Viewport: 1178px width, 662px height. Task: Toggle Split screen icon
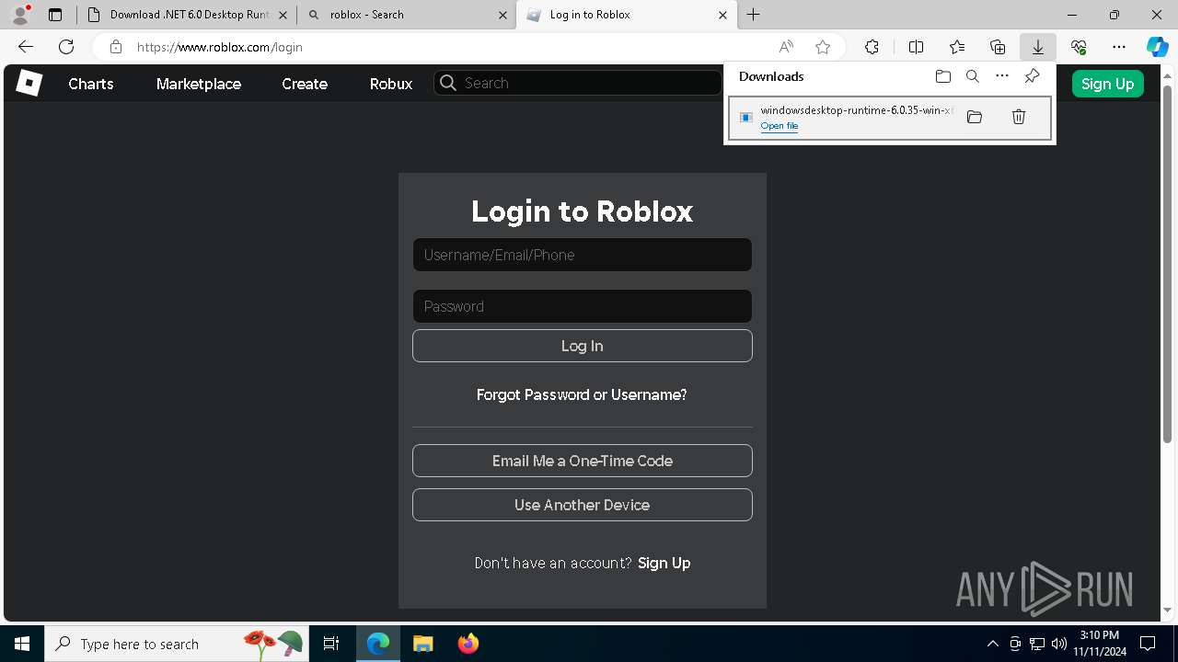[916, 47]
